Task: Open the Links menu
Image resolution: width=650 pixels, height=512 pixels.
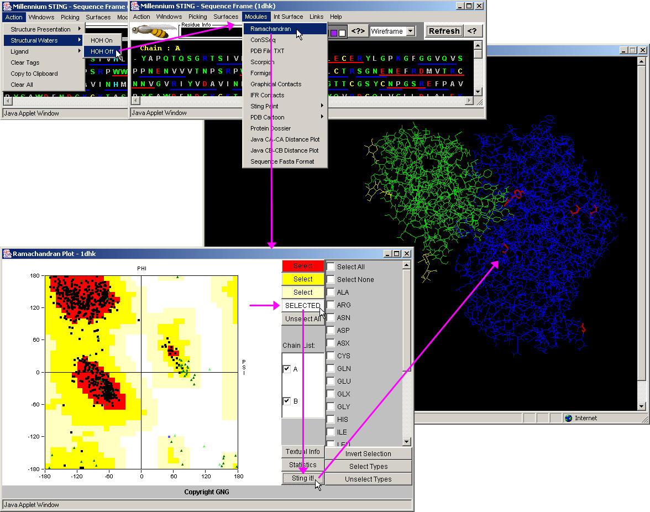Action: [316, 17]
